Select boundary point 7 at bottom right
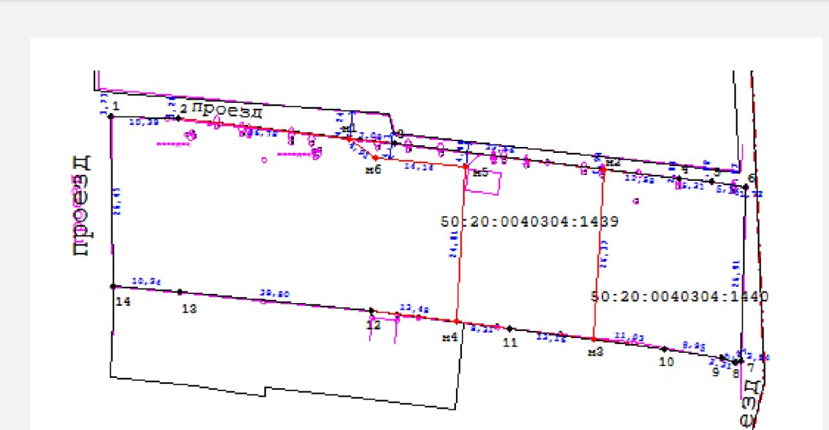829x430 pixels. point(740,361)
